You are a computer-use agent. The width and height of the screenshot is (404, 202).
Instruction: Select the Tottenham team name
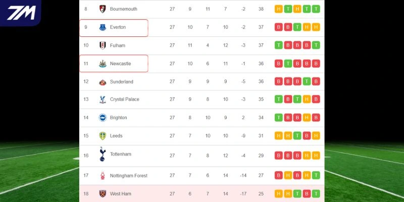120,154
